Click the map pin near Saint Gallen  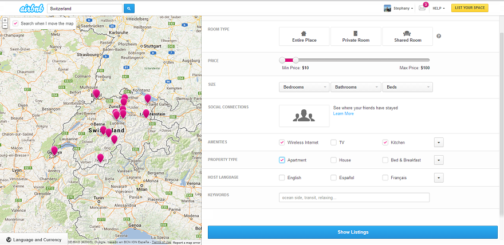click(148, 98)
